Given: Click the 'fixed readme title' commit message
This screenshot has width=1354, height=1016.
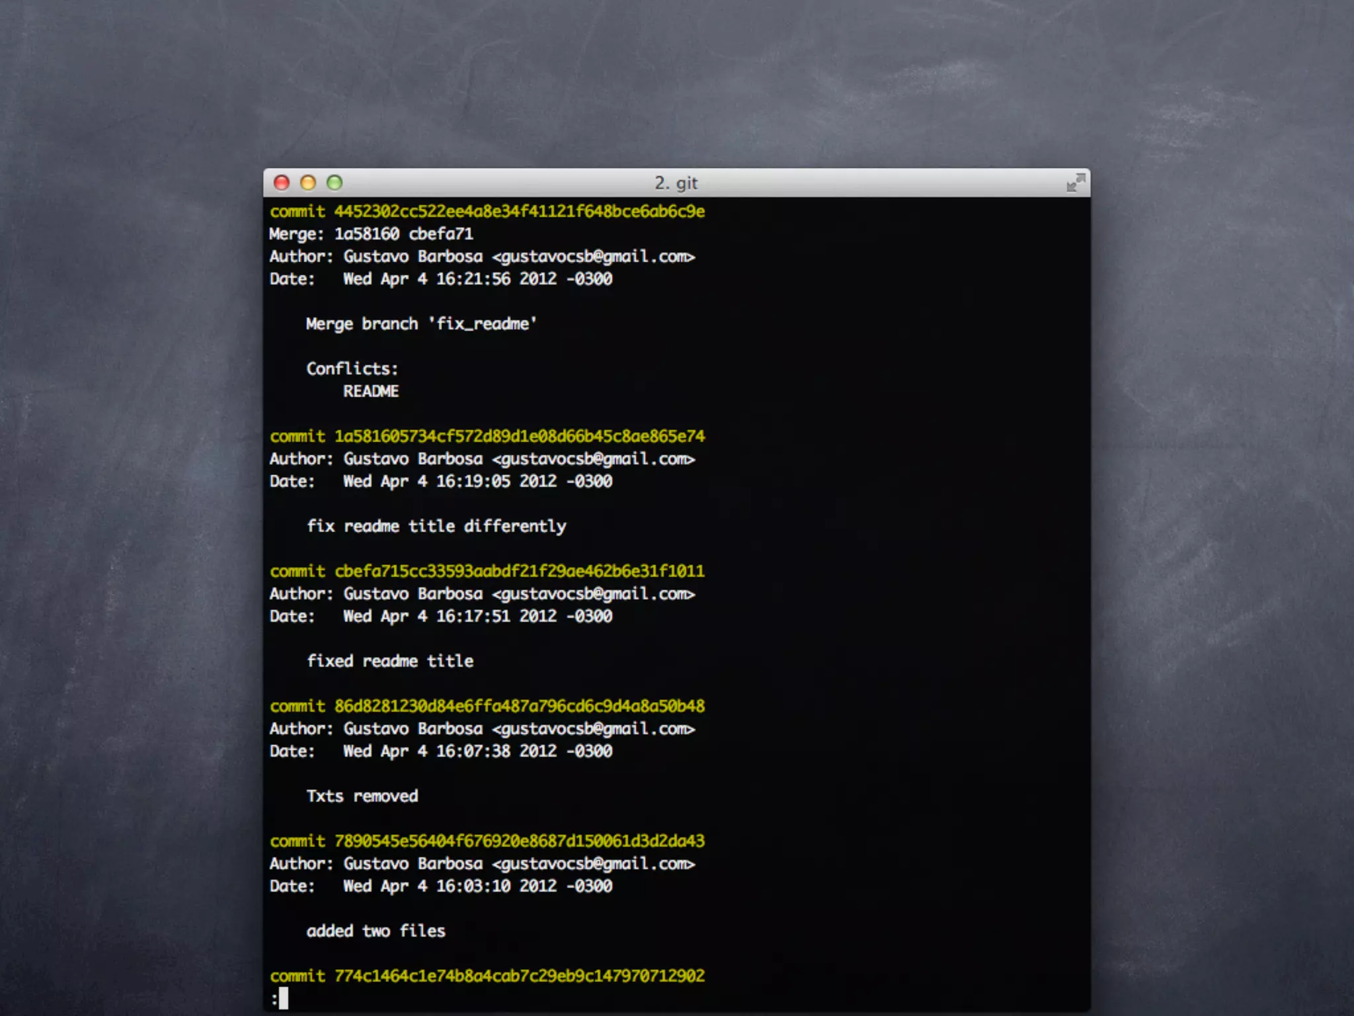Looking at the screenshot, I should [x=390, y=661].
